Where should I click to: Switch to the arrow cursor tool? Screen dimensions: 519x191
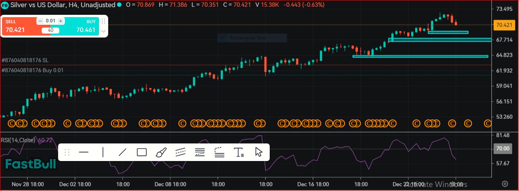(x=258, y=152)
